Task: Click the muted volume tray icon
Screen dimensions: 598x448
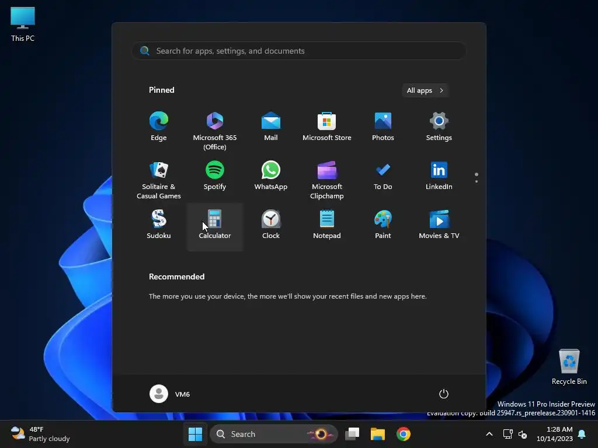Action: click(523, 434)
